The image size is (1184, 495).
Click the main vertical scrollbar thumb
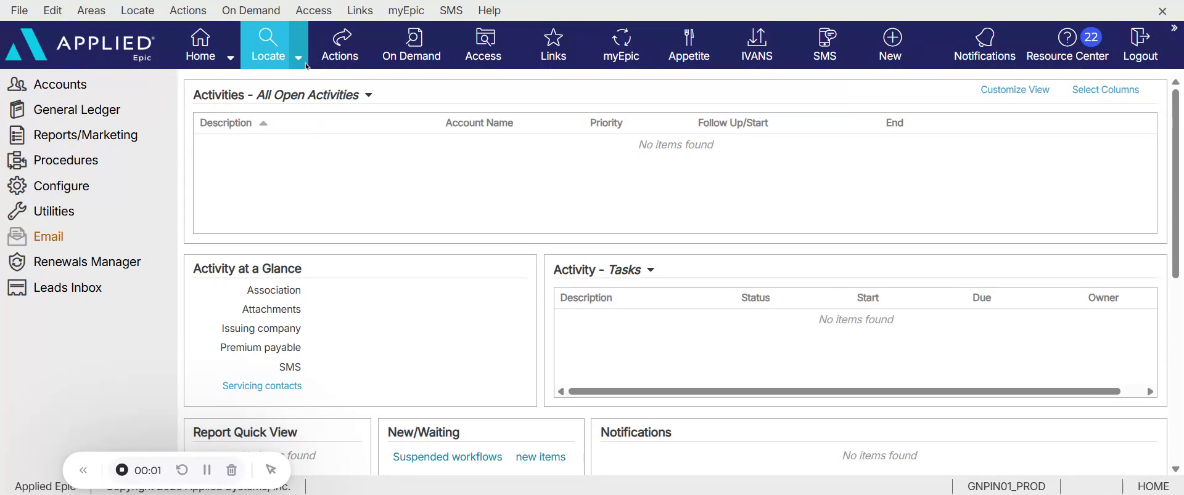[1175, 183]
